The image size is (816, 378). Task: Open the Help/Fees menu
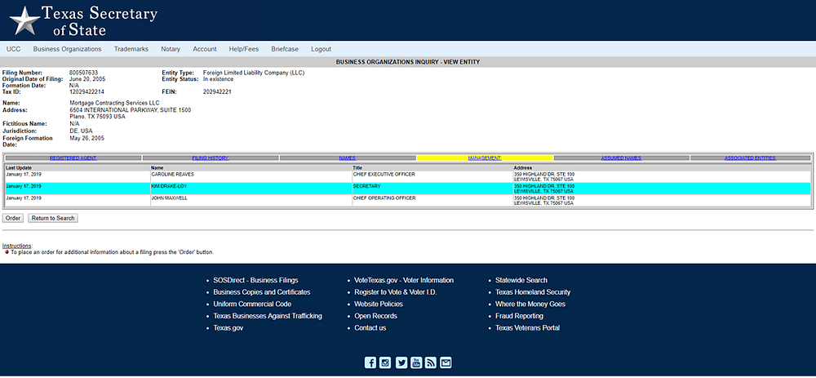tap(243, 49)
